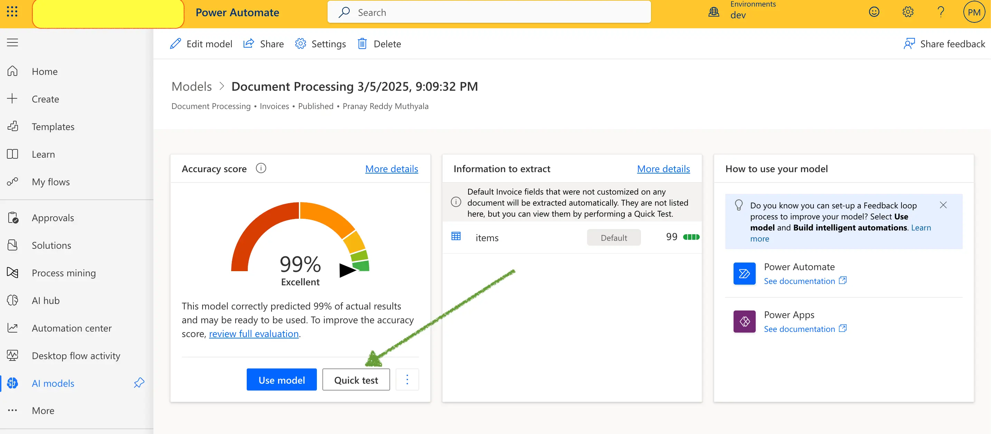Image resolution: width=991 pixels, height=434 pixels.
Task: Open More details for Accuracy score
Action: point(391,169)
